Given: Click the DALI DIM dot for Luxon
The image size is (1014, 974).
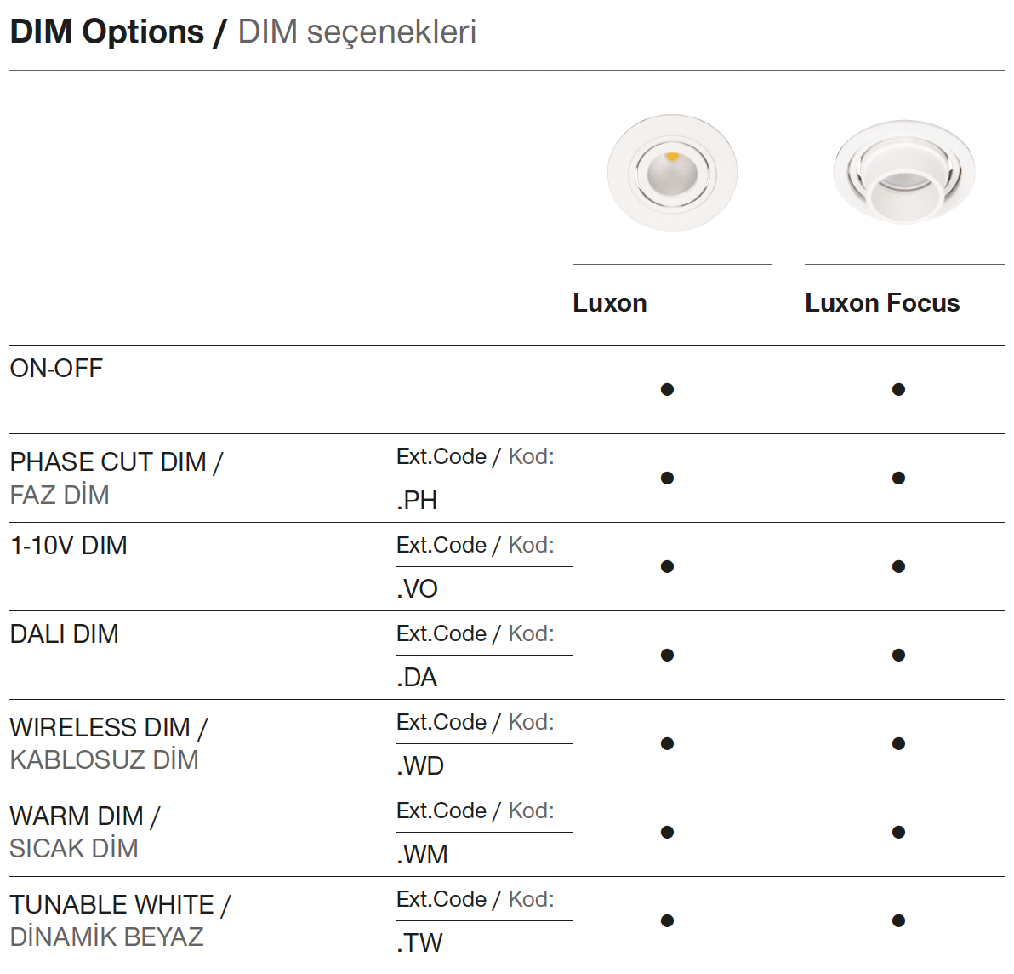Looking at the screenshot, I should tap(667, 655).
